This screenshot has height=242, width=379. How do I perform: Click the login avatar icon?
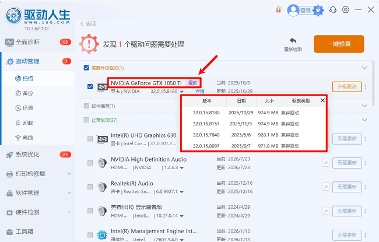coord(293,10)
